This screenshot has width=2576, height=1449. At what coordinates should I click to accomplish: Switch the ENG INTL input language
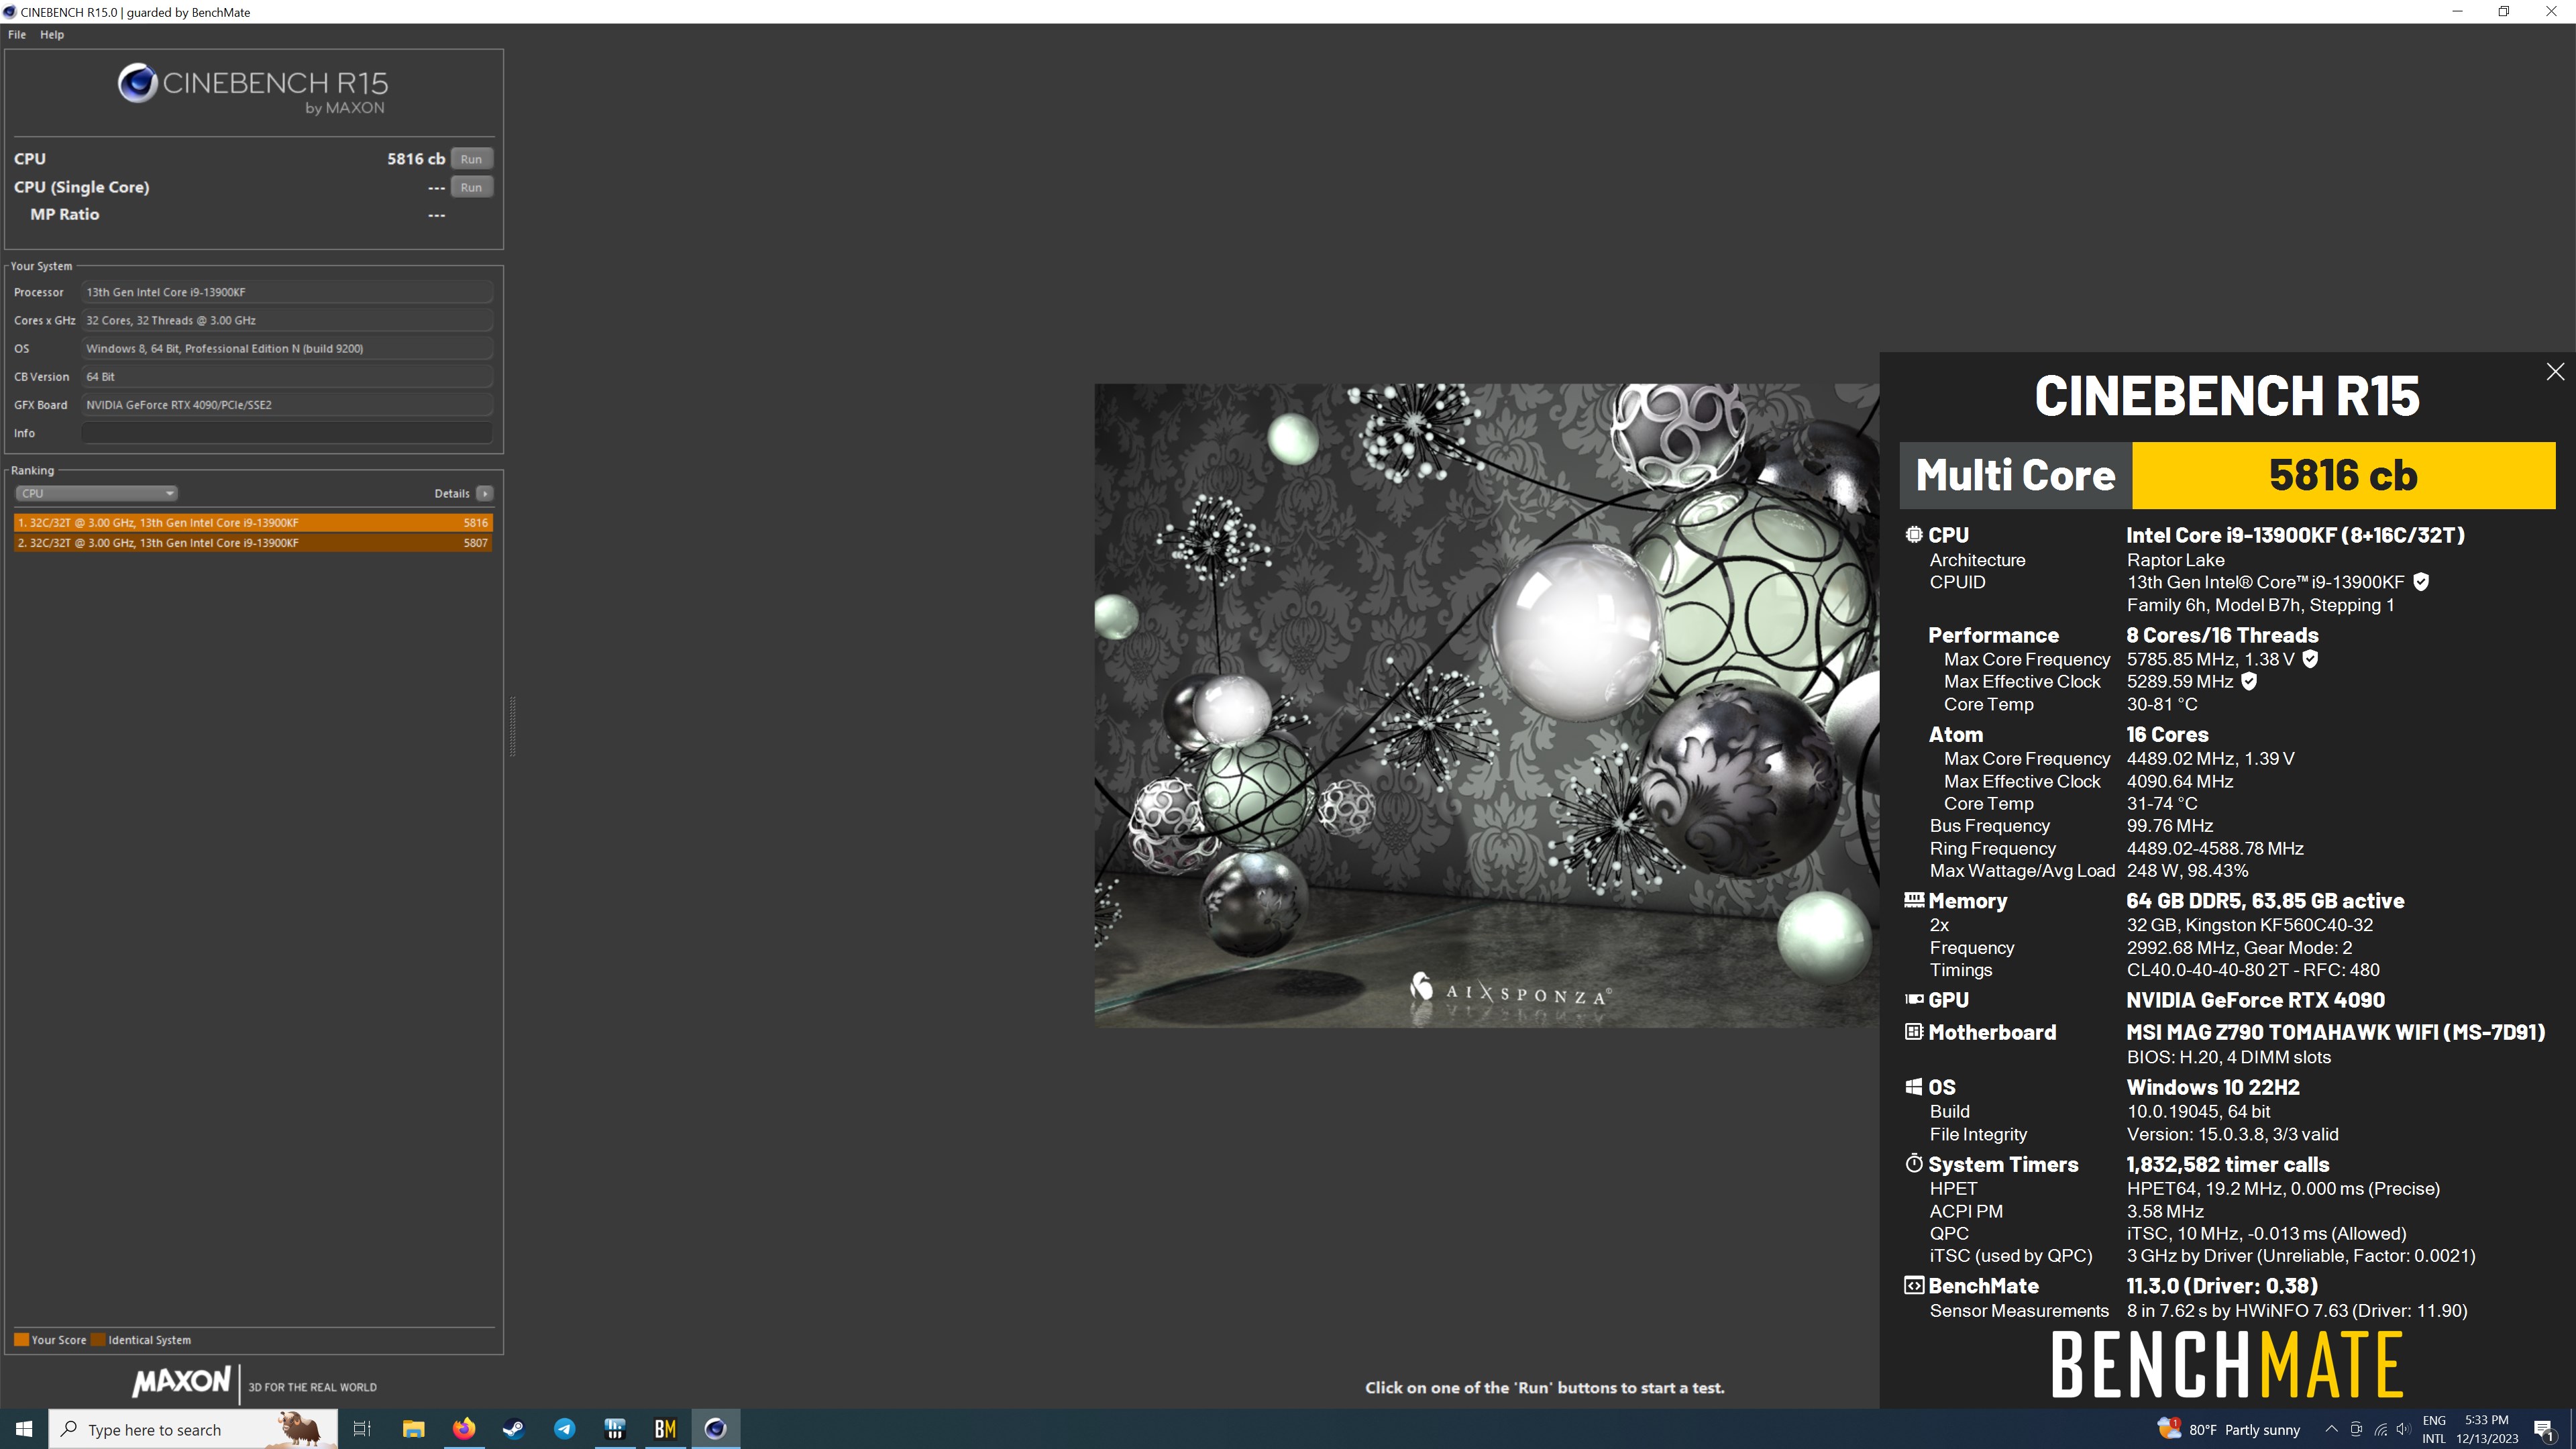[2434, 1429]
